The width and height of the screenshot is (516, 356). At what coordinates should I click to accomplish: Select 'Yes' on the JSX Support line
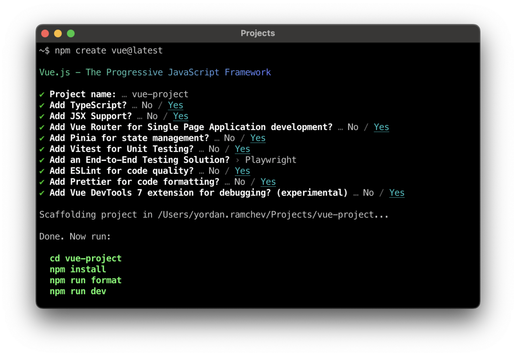coord(181,116)
